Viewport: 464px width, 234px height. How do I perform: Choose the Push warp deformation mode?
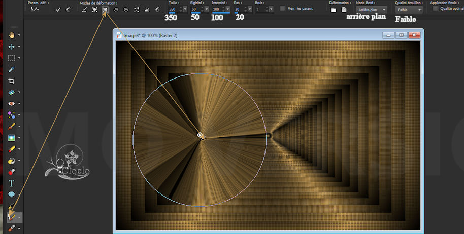pos(84,9)
